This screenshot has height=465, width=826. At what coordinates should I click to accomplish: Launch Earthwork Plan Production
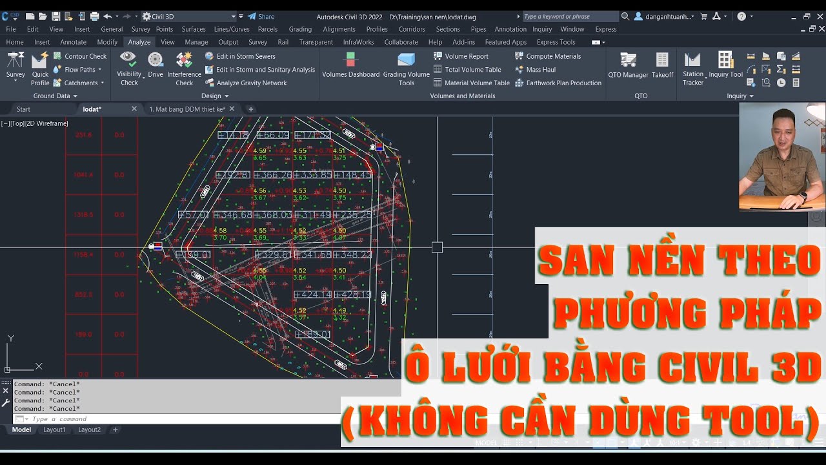pyautogui.click(x=558, y=83)
